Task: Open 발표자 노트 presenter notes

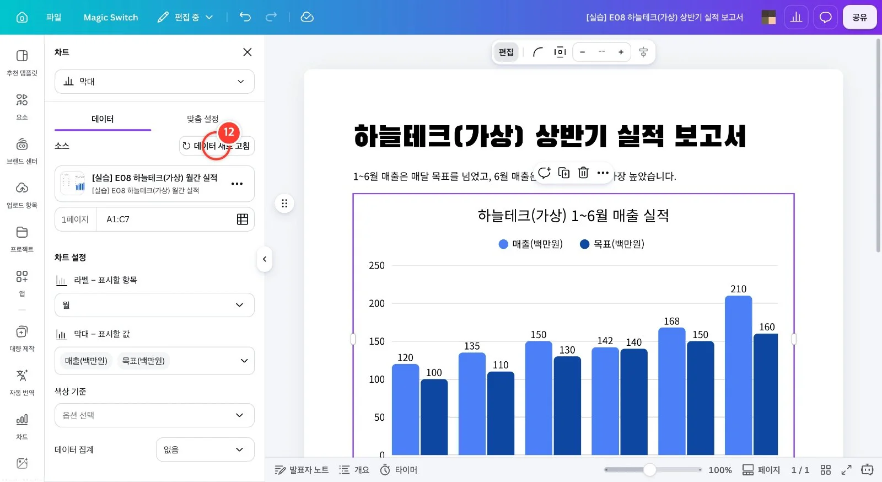Action: point(302,470)
